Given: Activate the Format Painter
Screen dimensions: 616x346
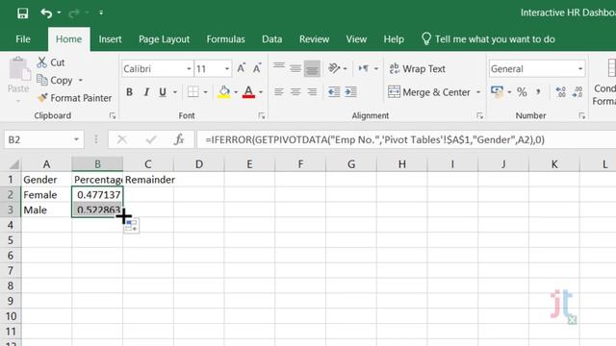Looking at the screenshot, I should [74, 98].
